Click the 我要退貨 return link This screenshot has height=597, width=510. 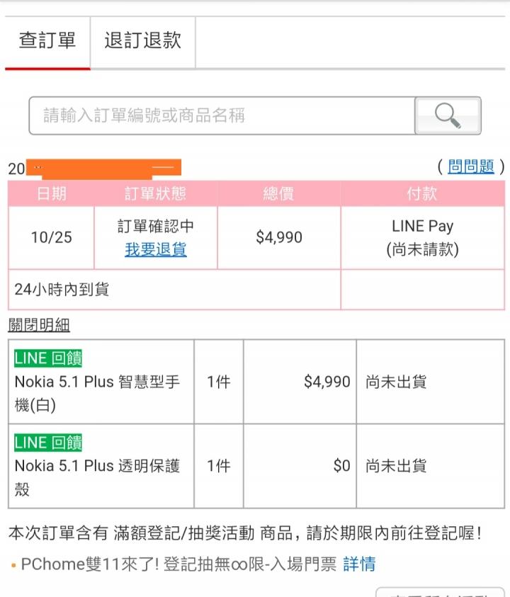tap(155, 250)
